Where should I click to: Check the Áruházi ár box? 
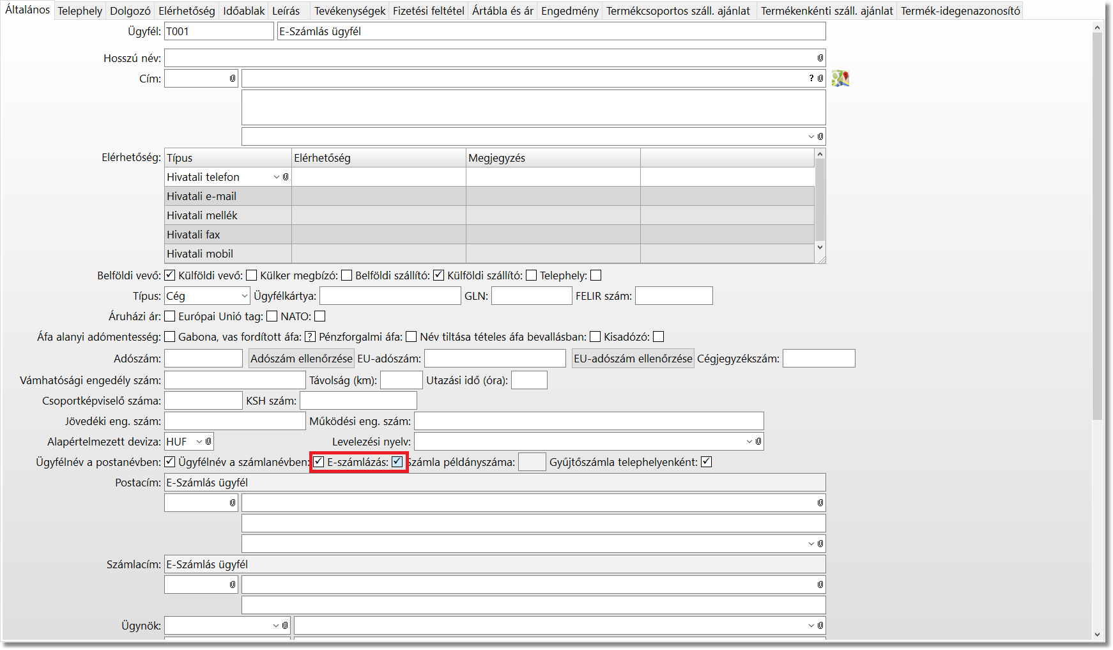point(170,316)
